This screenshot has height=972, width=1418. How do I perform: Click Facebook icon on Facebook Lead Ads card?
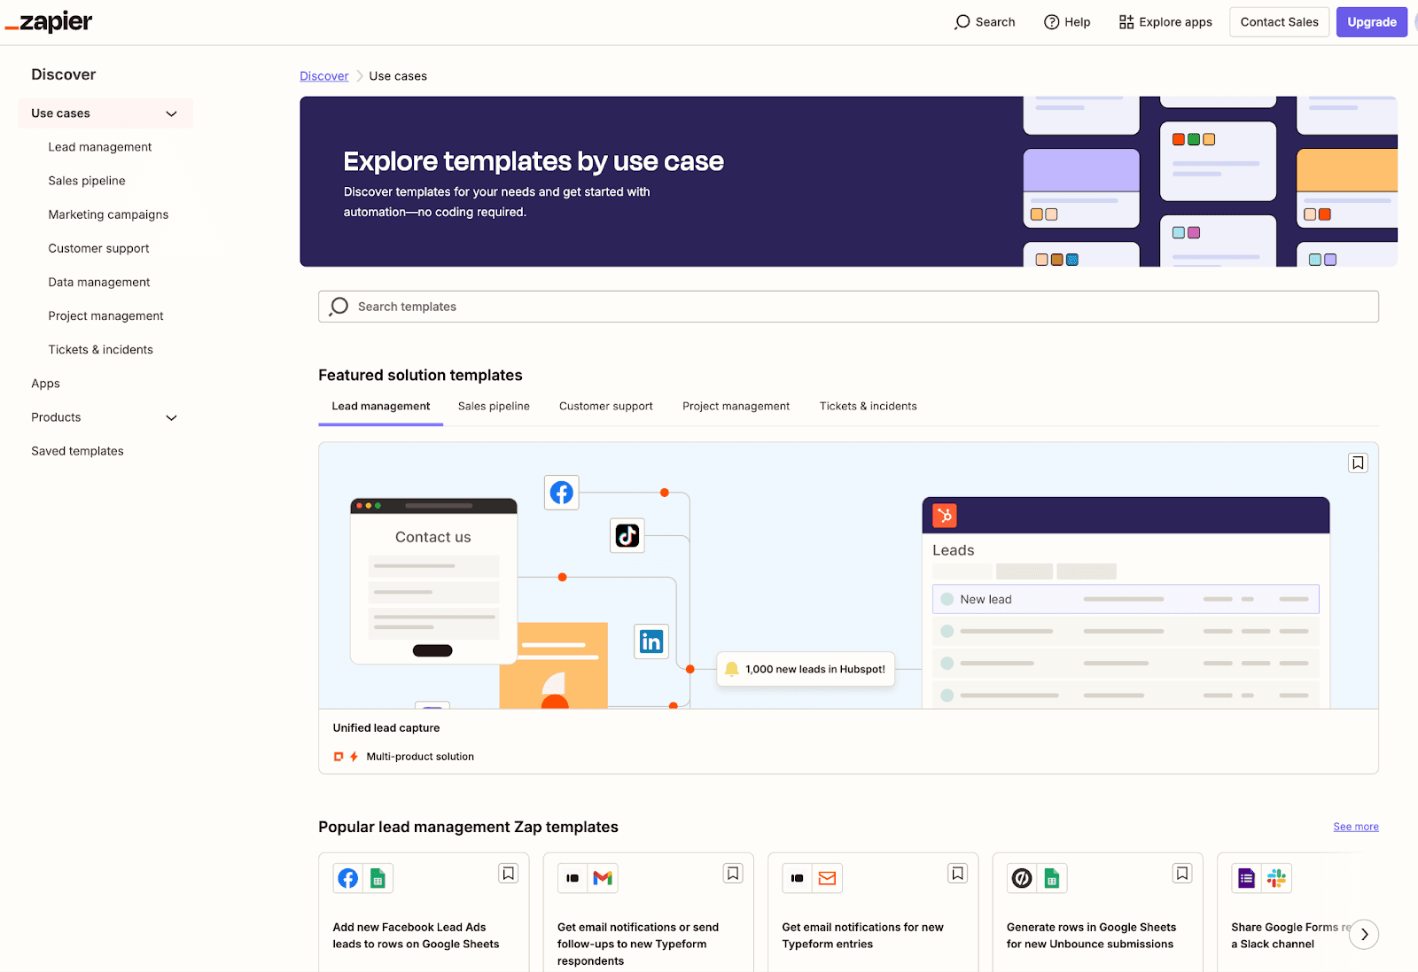click(348, 878)
